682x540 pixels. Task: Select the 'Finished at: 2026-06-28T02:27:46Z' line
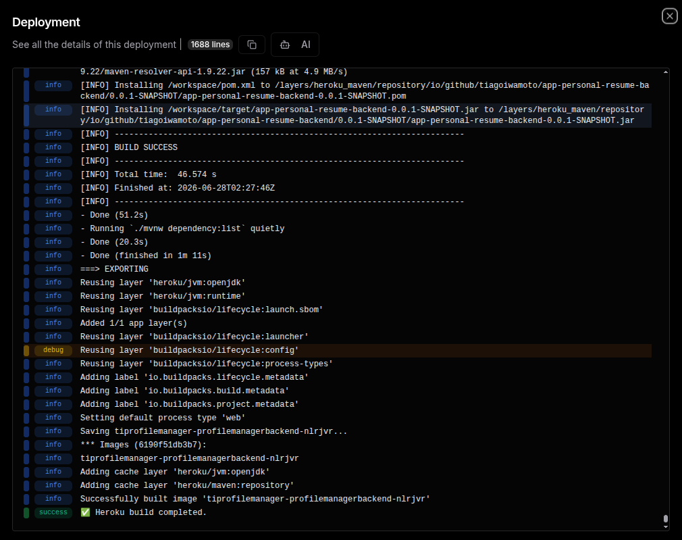click(337, 188)
